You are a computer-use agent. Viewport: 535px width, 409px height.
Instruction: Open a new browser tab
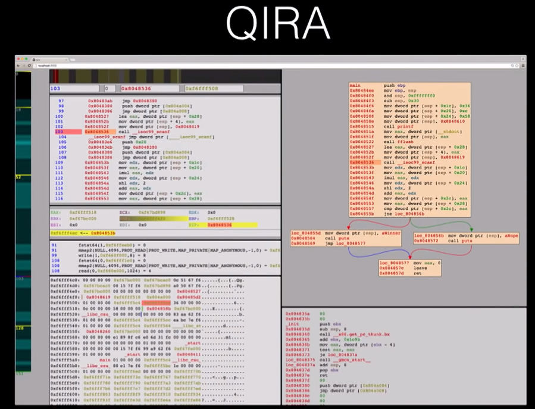pyautogui.click(x=73, y=60)
